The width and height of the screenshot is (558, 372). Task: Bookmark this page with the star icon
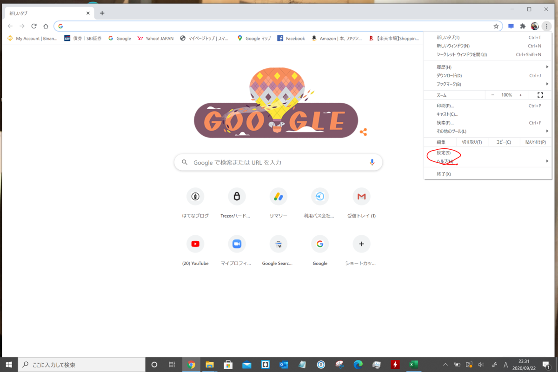pos(496,26)
